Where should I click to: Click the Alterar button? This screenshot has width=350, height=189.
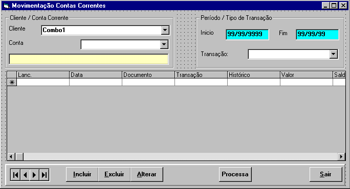pos(147,174)
